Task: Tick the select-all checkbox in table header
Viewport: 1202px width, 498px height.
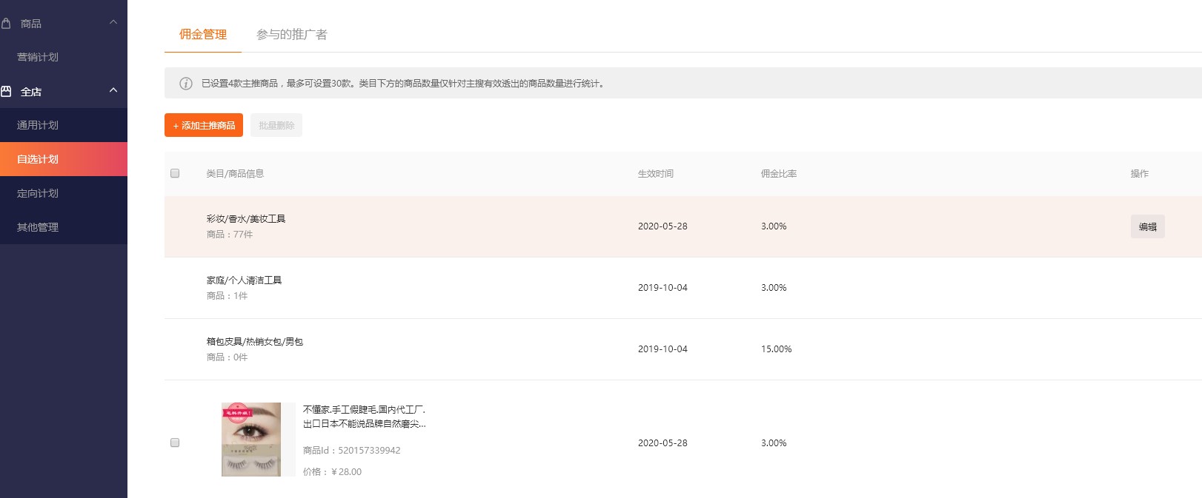Action: click(175, 173)
